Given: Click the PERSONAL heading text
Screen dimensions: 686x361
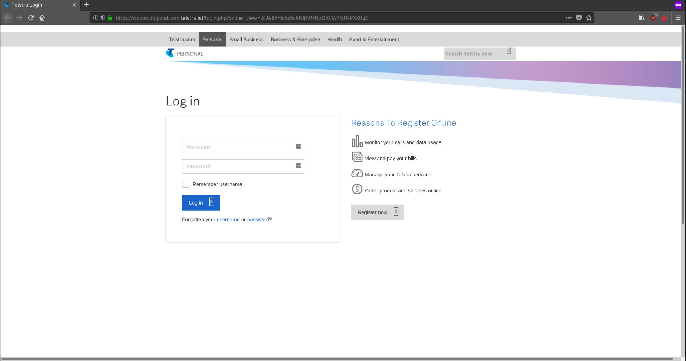Looking at the screenshot, I should (190, 54).
